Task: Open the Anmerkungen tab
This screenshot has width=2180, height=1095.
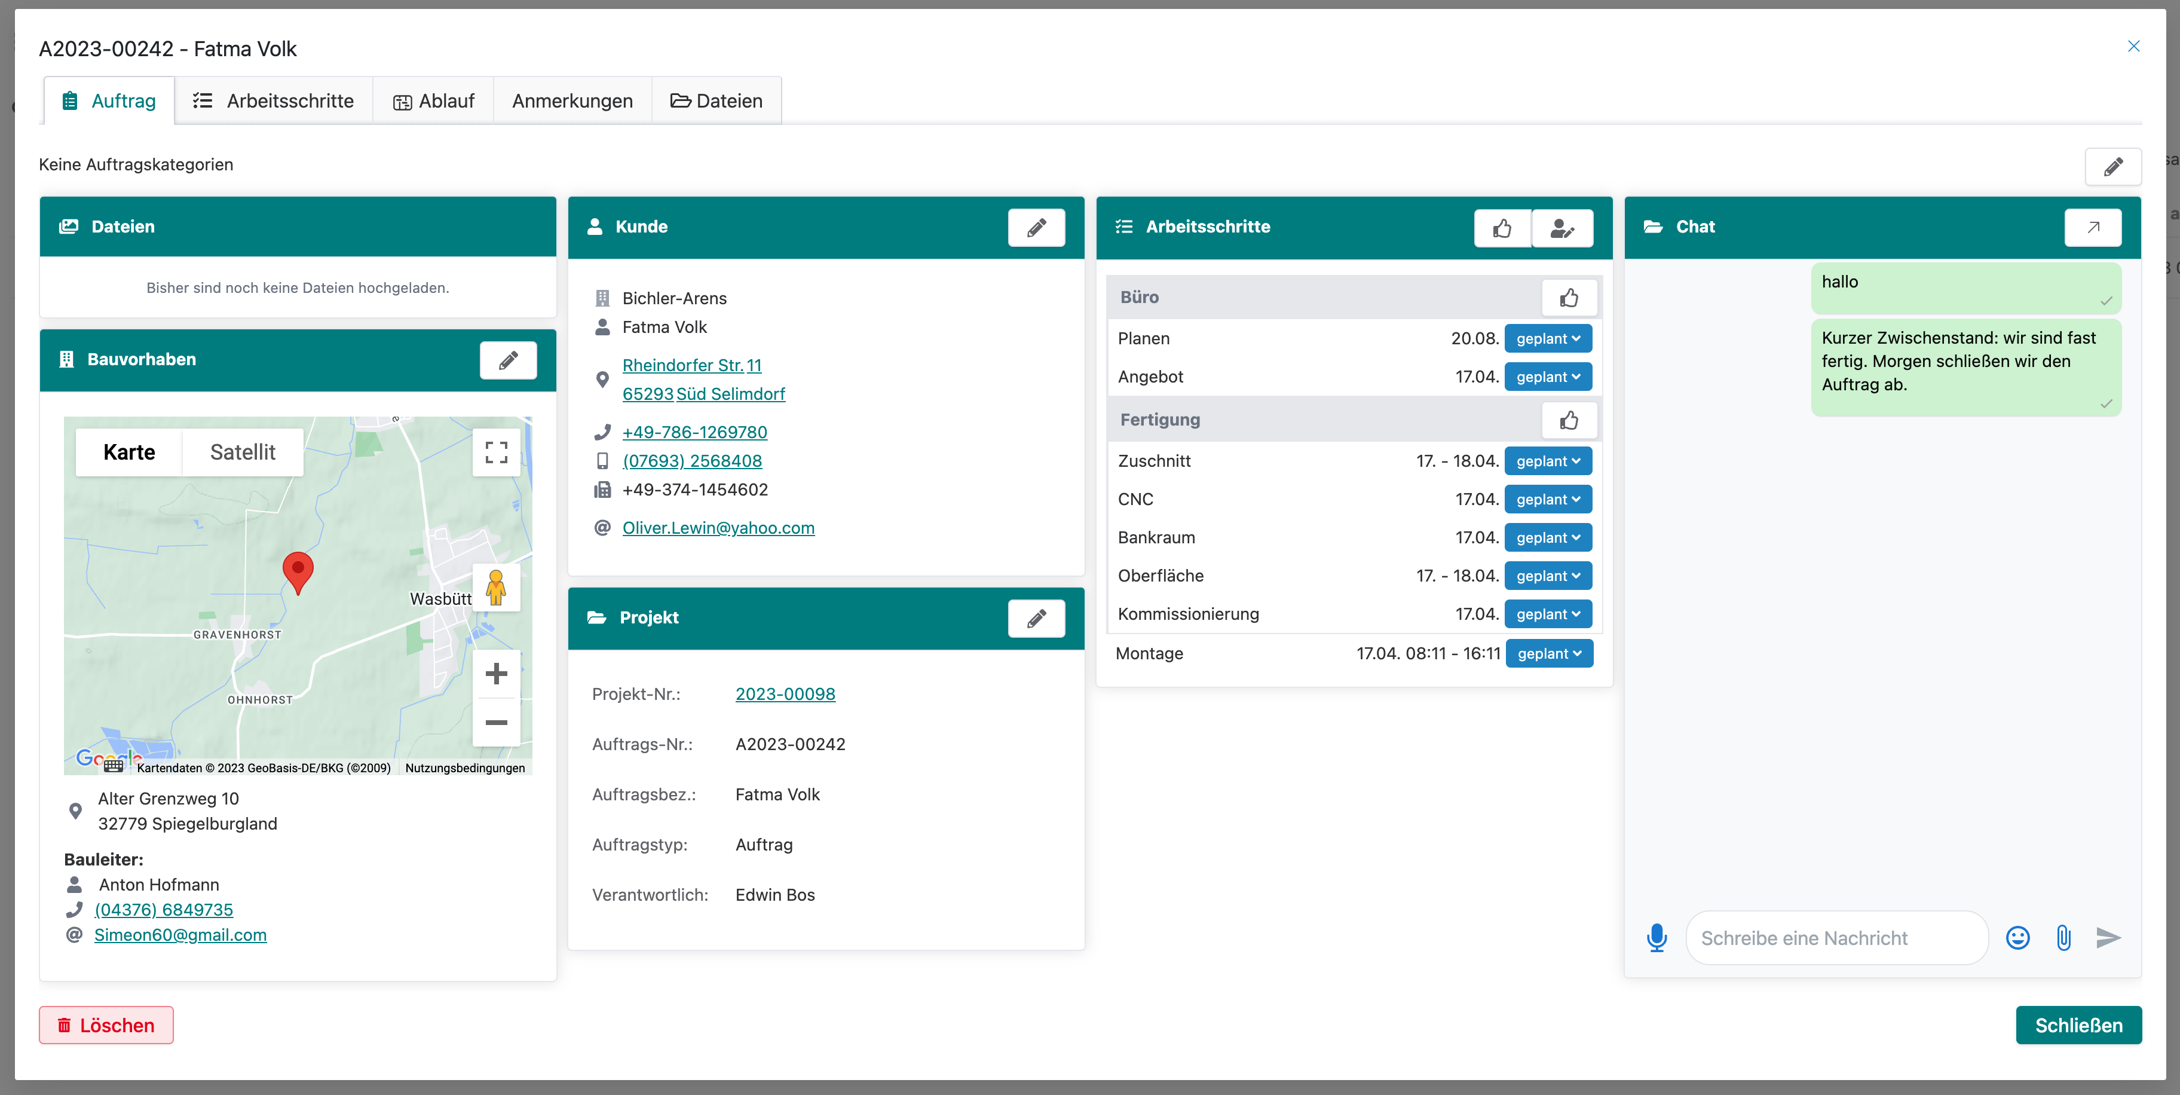Action: tap(572, 100)
